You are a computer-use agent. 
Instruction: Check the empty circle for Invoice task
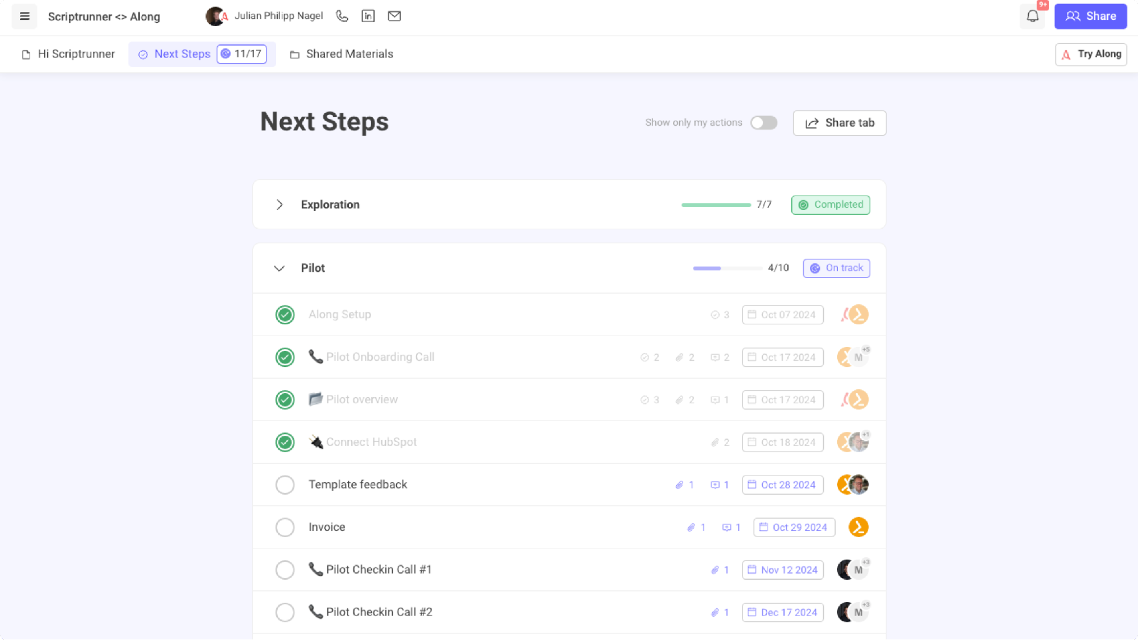tap(285, 527)
